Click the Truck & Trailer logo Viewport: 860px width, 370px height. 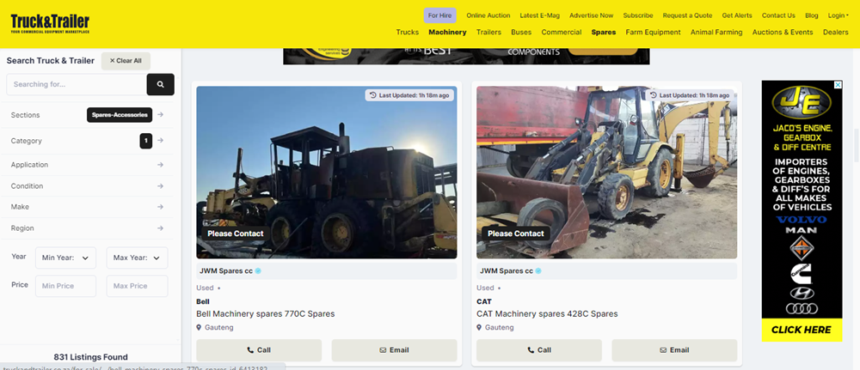point(50,24)
